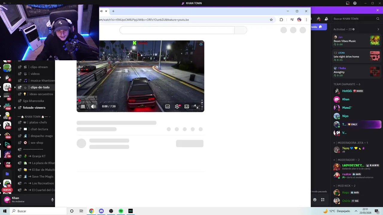The height and width of the screenshot is (215, 383).
Task: Open member MawZ profile
Action: [357, 107]
